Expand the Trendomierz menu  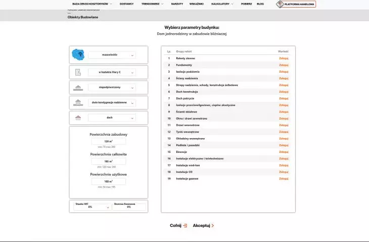(152, 4)
